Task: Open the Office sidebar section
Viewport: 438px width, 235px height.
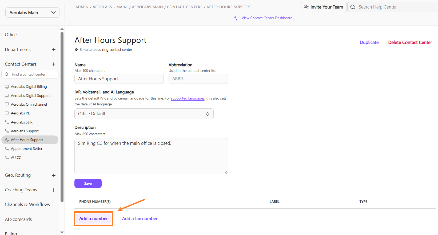Action: (11, 35)
